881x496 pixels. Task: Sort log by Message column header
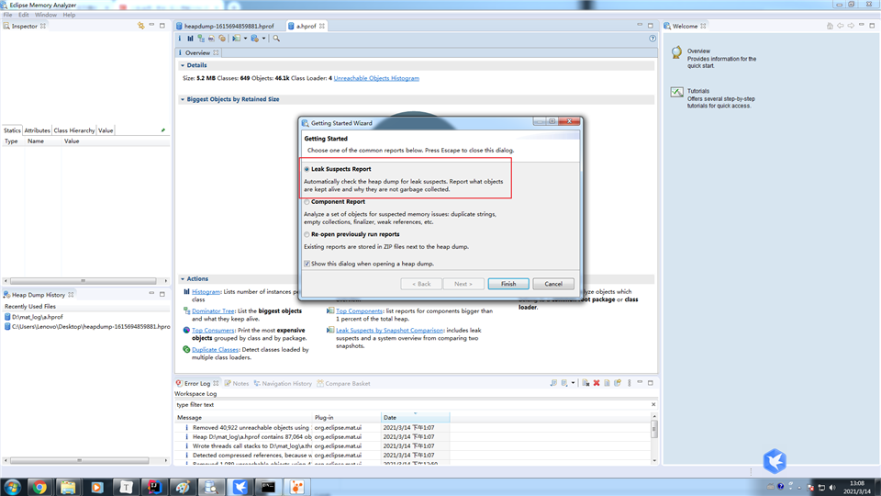[242, 417]
